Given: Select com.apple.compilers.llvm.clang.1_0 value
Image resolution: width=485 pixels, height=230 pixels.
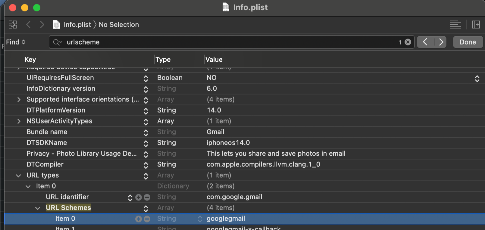Looking at the screenshot, I should [263, 164].
